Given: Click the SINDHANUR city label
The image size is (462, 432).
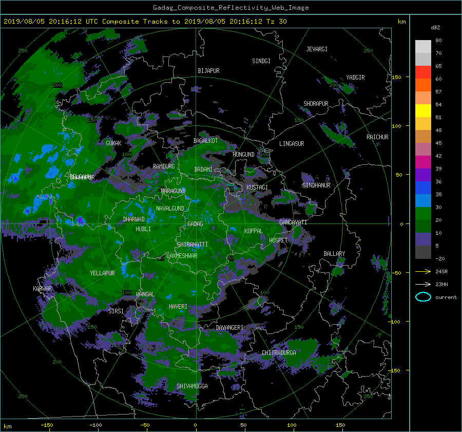Looking at the screenshot, I should click(x=316, y=185).
